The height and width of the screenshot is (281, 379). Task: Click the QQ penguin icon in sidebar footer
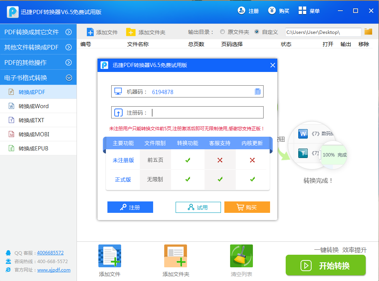click(x=8, y=253)
